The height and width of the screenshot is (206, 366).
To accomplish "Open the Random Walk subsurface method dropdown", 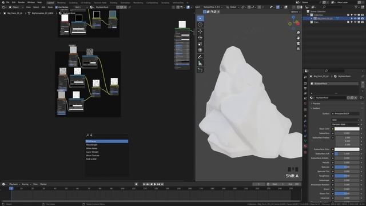I will click(345, 125).
